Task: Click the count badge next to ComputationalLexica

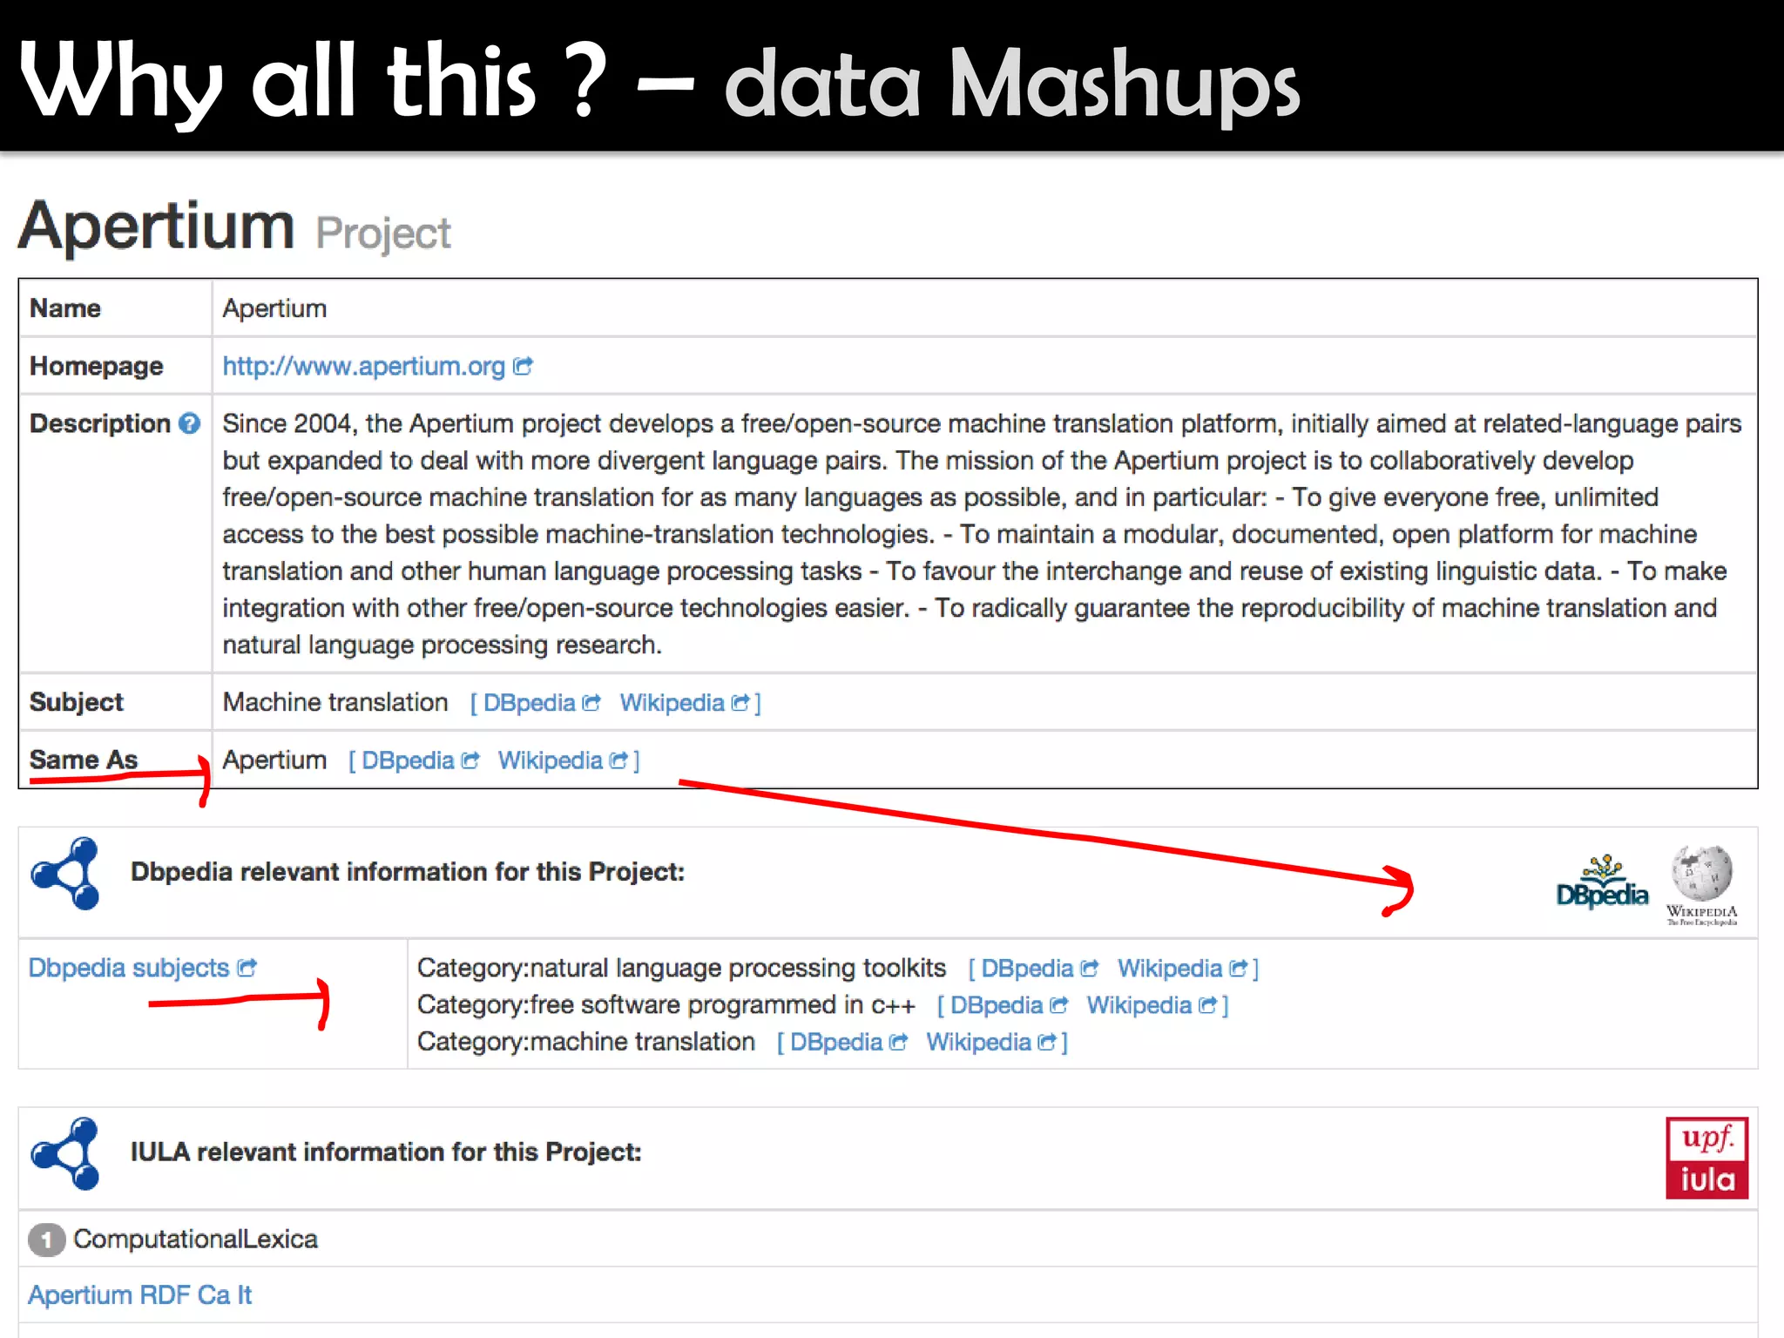Action: point(46,1240)
